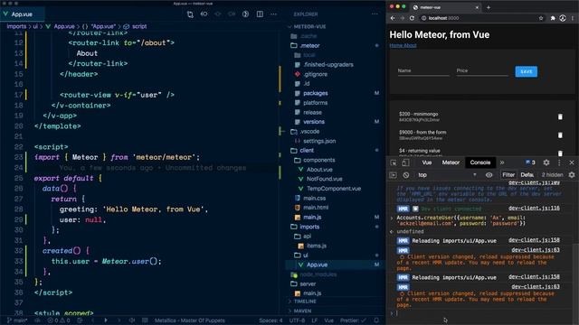Click the Spaces: 4 indentation setting
579x325 pixels.
271,320
